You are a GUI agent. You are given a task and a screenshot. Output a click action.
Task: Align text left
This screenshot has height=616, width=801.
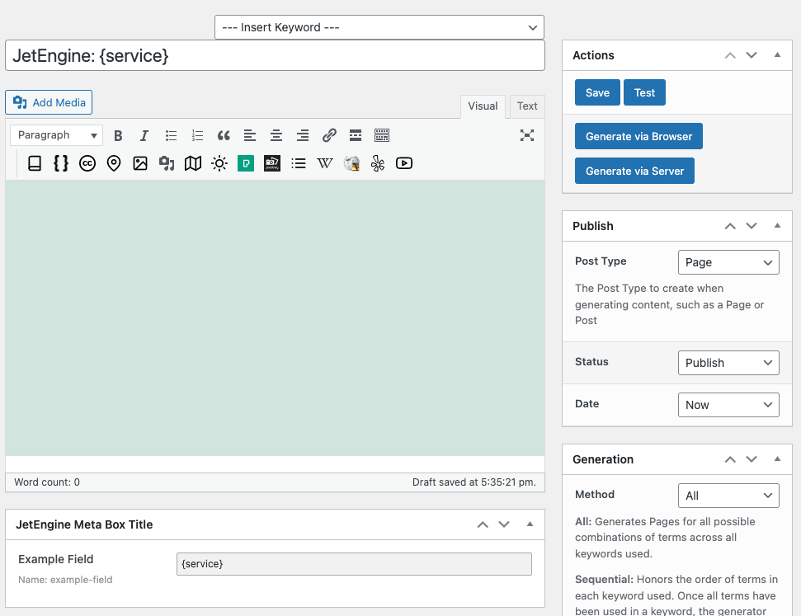pyautogui.click(x=250, y=135)
